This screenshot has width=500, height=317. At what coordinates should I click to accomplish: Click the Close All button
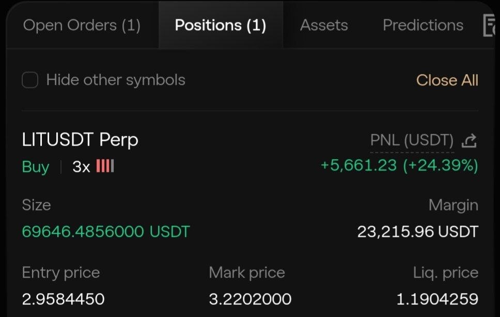click(x=447, y=80)
